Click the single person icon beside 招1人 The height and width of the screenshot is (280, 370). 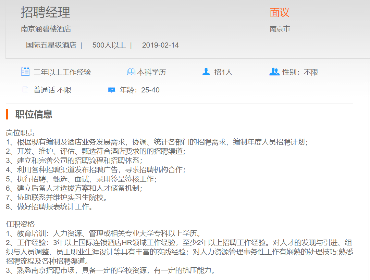[x=206, y=72]
